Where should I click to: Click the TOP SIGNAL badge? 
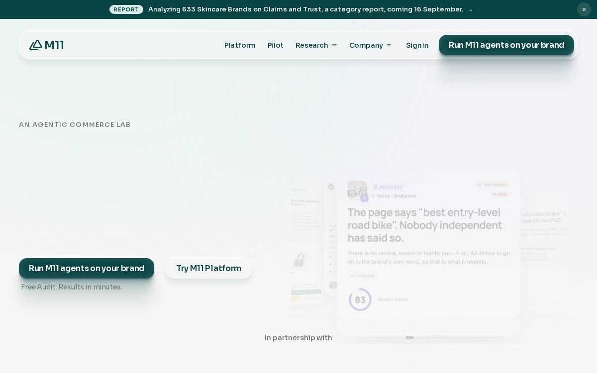[x=493, y=185]
